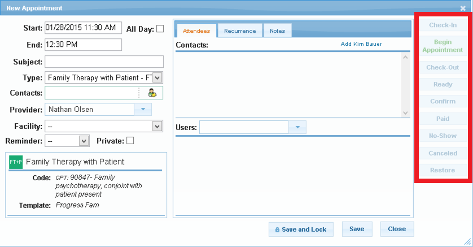The height and width of the screenshot is (247, 473).
Task: Click the Progress Fam template text
Action: pos(77,205)
